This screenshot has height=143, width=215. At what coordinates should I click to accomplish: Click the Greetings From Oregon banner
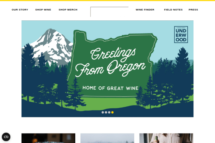coord(107,69)
